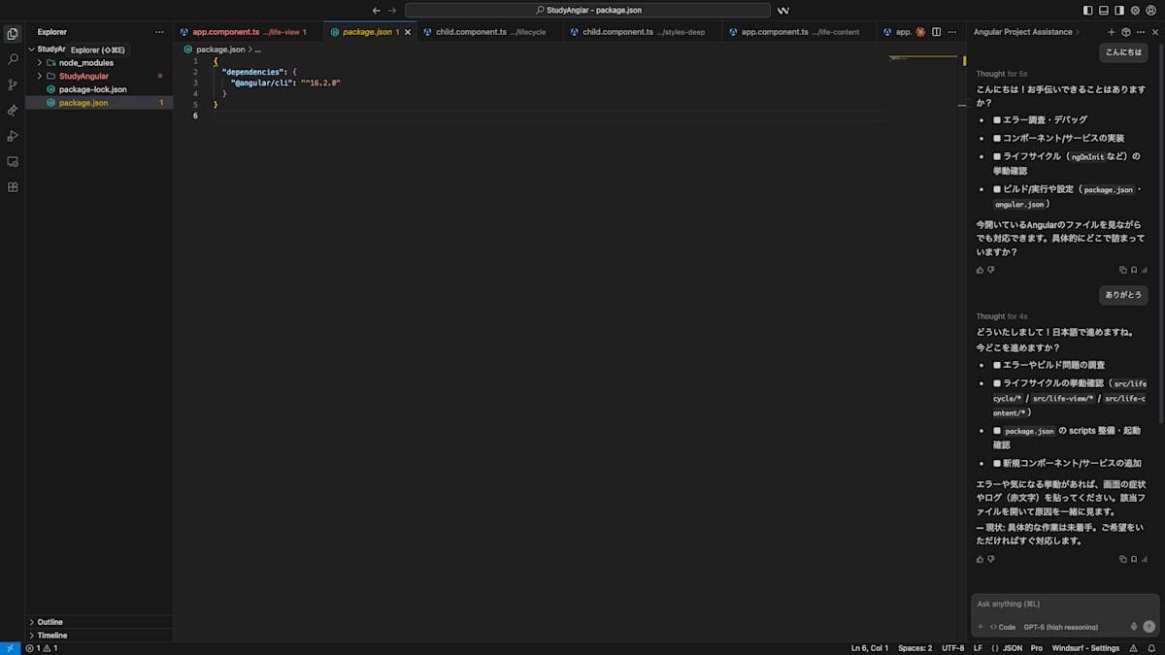Open chat panel more options menu
Screen dimensions: 1165x655
click(x=1141, y=32)
